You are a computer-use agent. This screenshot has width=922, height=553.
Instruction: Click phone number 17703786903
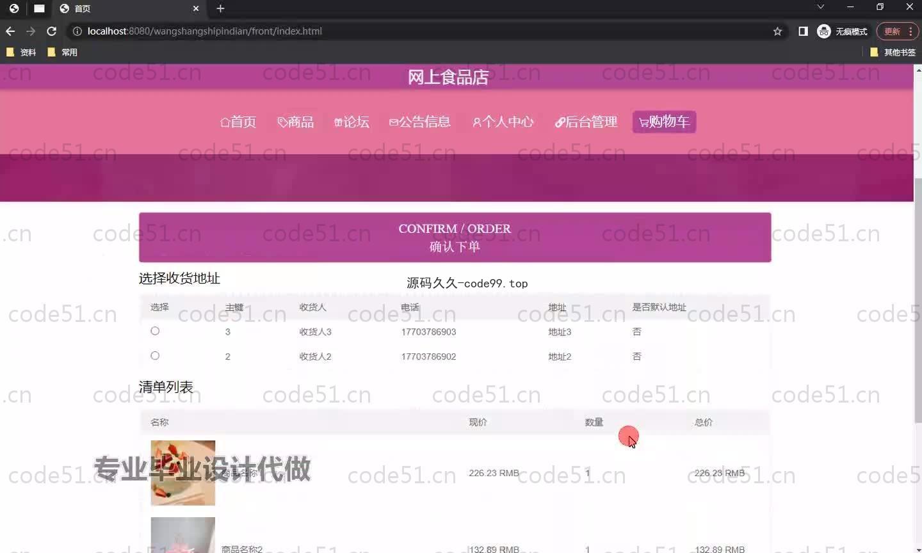point(428,332)
